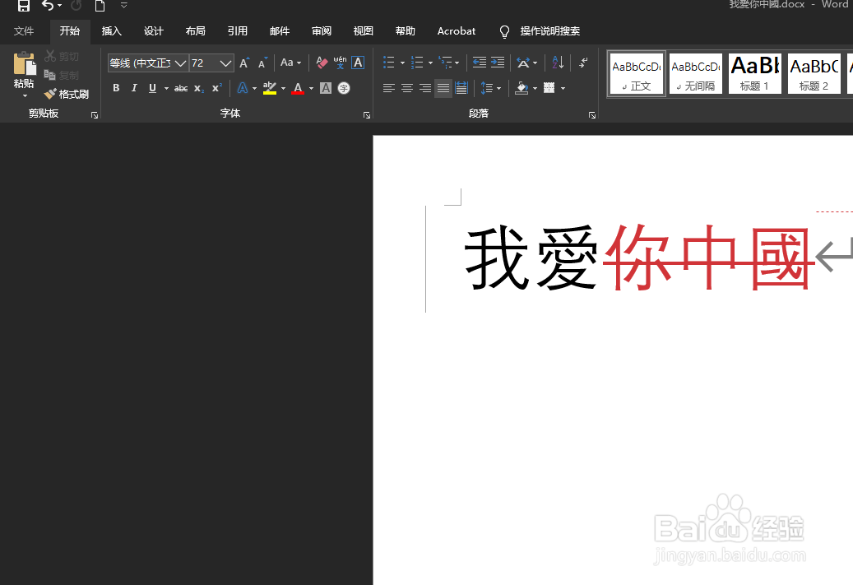This screenshot has width=853, height=585.
Task: Select the Format Painter tool
Action: pos(67,93)
